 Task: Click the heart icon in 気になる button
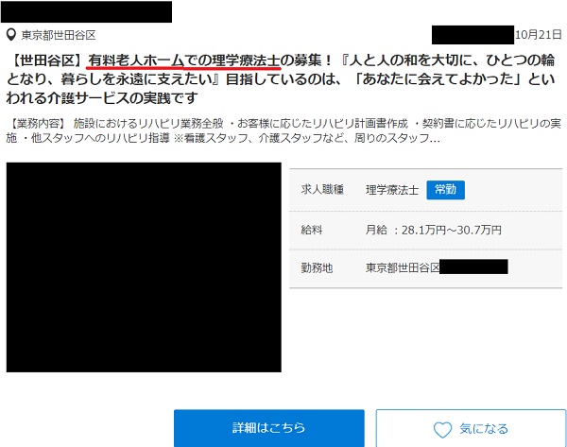click(x=442, y=430)
